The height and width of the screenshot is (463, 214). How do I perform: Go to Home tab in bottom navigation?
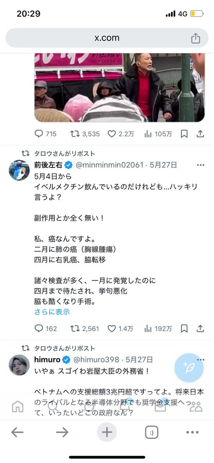[18, 406]
